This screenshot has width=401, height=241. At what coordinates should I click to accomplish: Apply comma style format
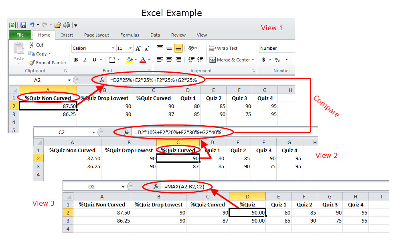pyautogui.click(x=287, y=60)
